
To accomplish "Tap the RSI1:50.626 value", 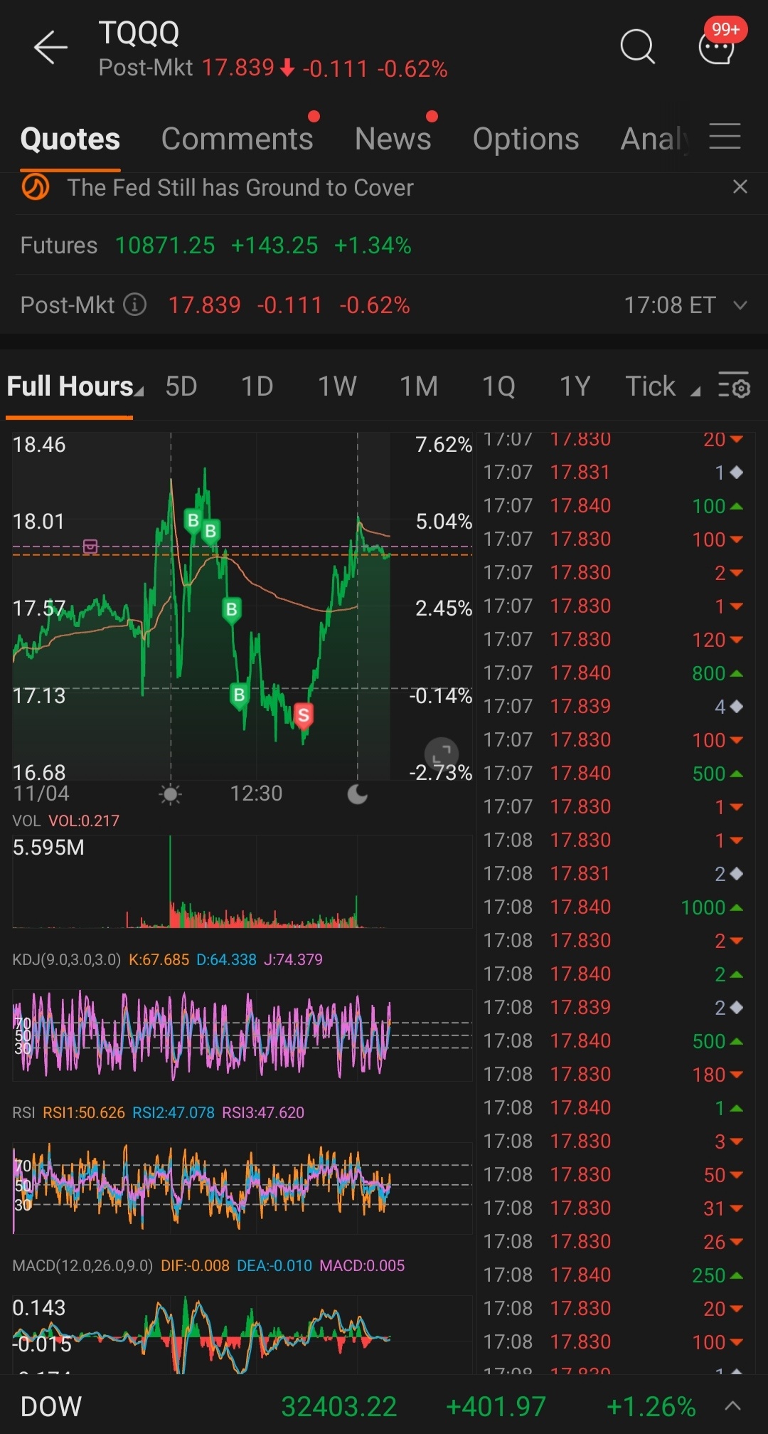I will point(84,1112).
